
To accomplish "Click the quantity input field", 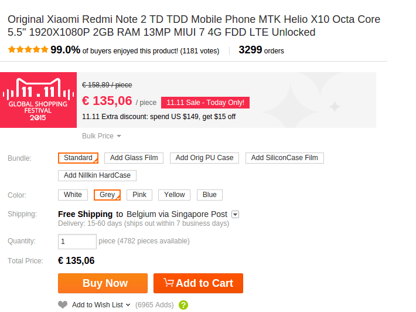I will pos(77,241).
